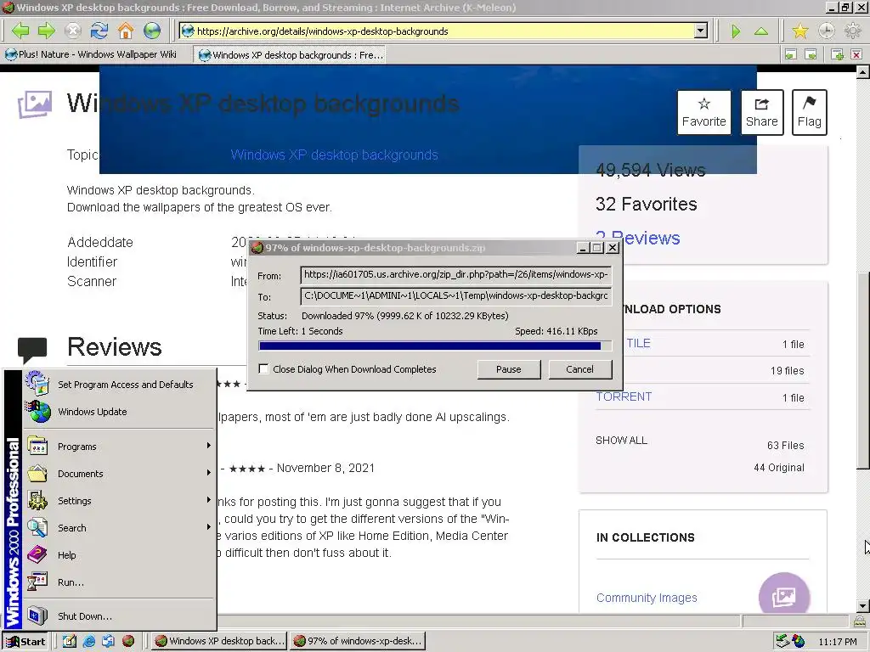Activate the 97% download taskbar button
The width and height of the screenshot is (870, 652).
[358, 642]
